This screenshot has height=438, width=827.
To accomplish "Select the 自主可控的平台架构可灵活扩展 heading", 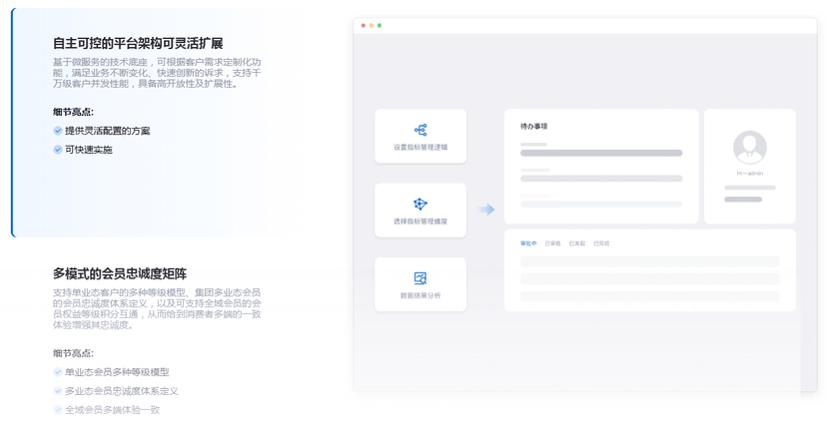I will (x=138, y=43).
